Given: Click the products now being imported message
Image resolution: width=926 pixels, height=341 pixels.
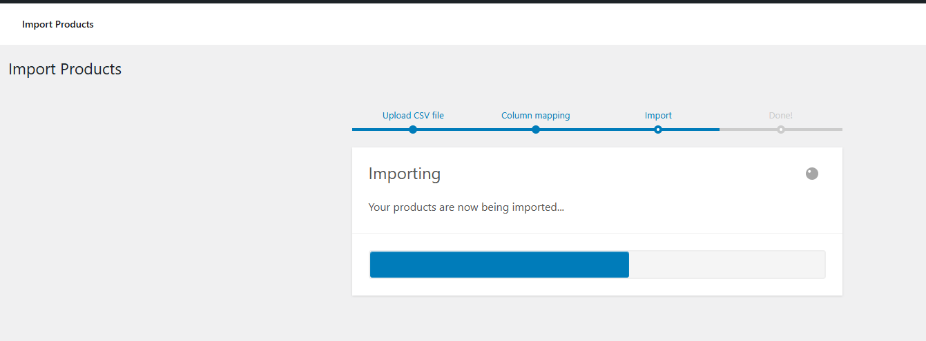Looking at the screenshot, I should [x=466, y=207].
